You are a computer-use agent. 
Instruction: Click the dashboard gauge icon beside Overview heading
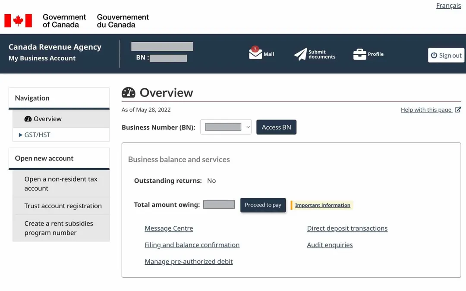129,93
